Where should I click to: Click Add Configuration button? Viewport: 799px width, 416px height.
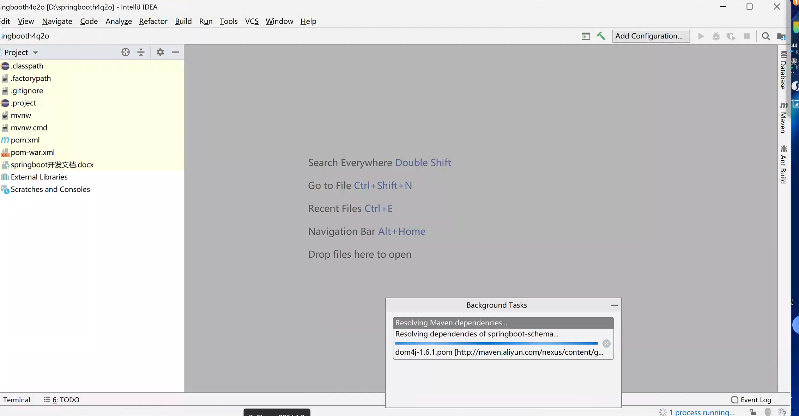tap(651, 36)
